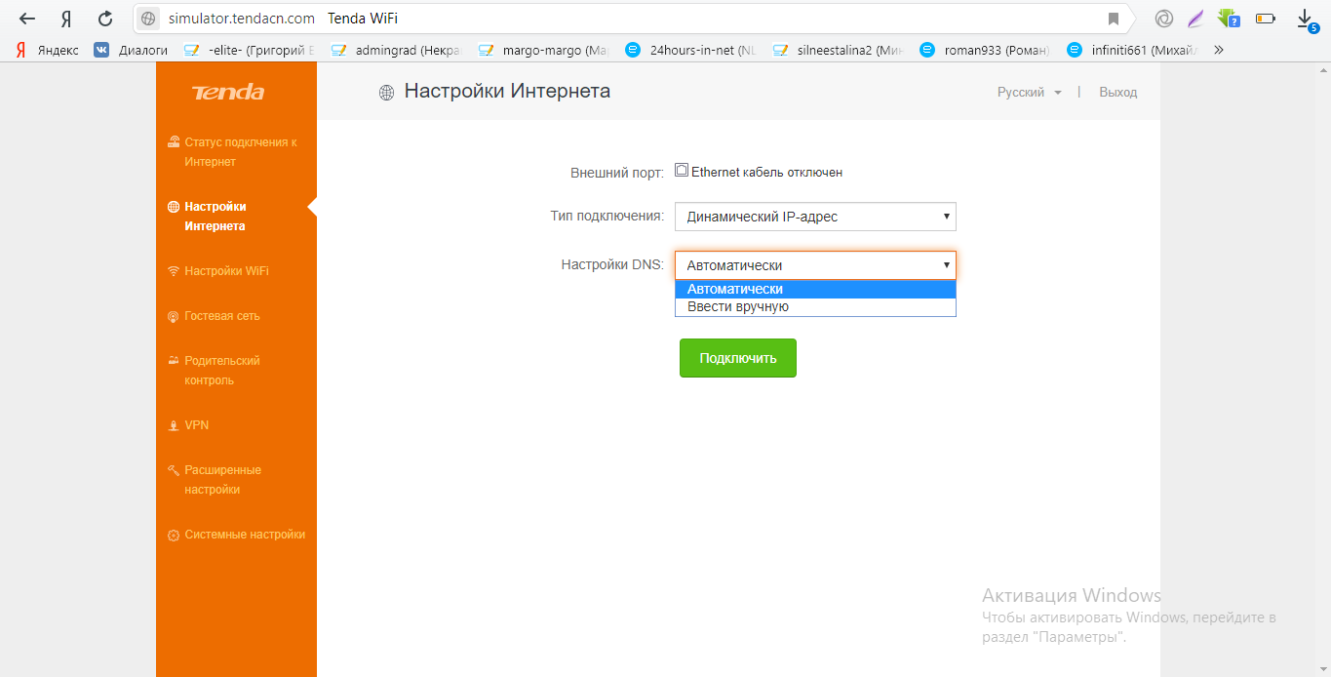Open Расширенные настройки in the sidebar
The height and width of the screenshot is (677, 1331).
pos(222,480)
